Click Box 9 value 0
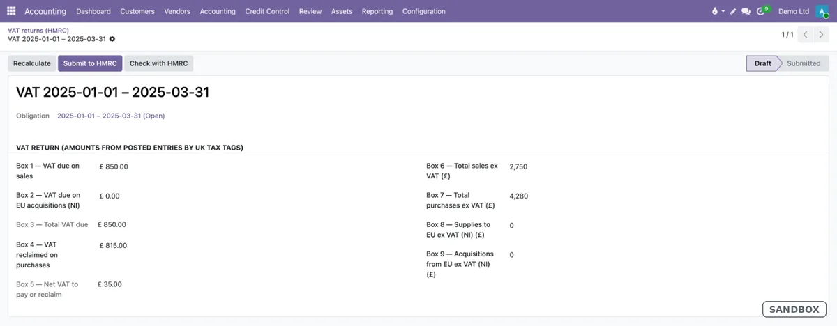Viewport: 837px width, 326px height. coord(512,254)
